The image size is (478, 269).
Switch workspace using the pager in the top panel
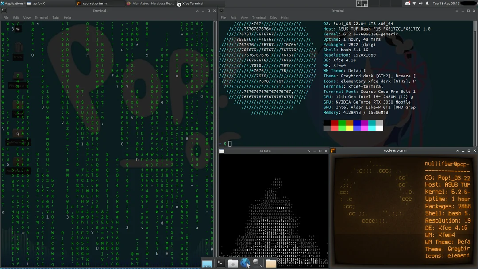(362, 3)
